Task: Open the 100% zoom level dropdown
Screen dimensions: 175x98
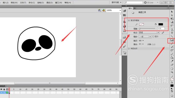Action: (x=120, y=10)
